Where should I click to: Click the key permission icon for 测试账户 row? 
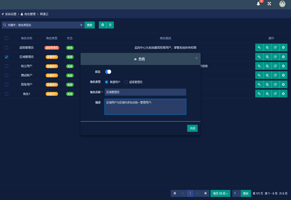259,75
